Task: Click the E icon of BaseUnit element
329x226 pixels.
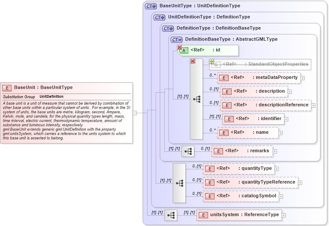Action: 7,88
